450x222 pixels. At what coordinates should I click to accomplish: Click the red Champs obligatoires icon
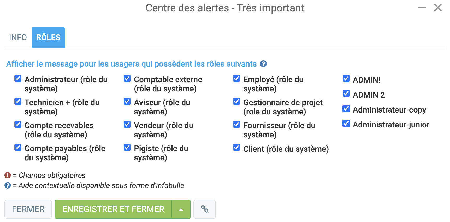(8, 175)
